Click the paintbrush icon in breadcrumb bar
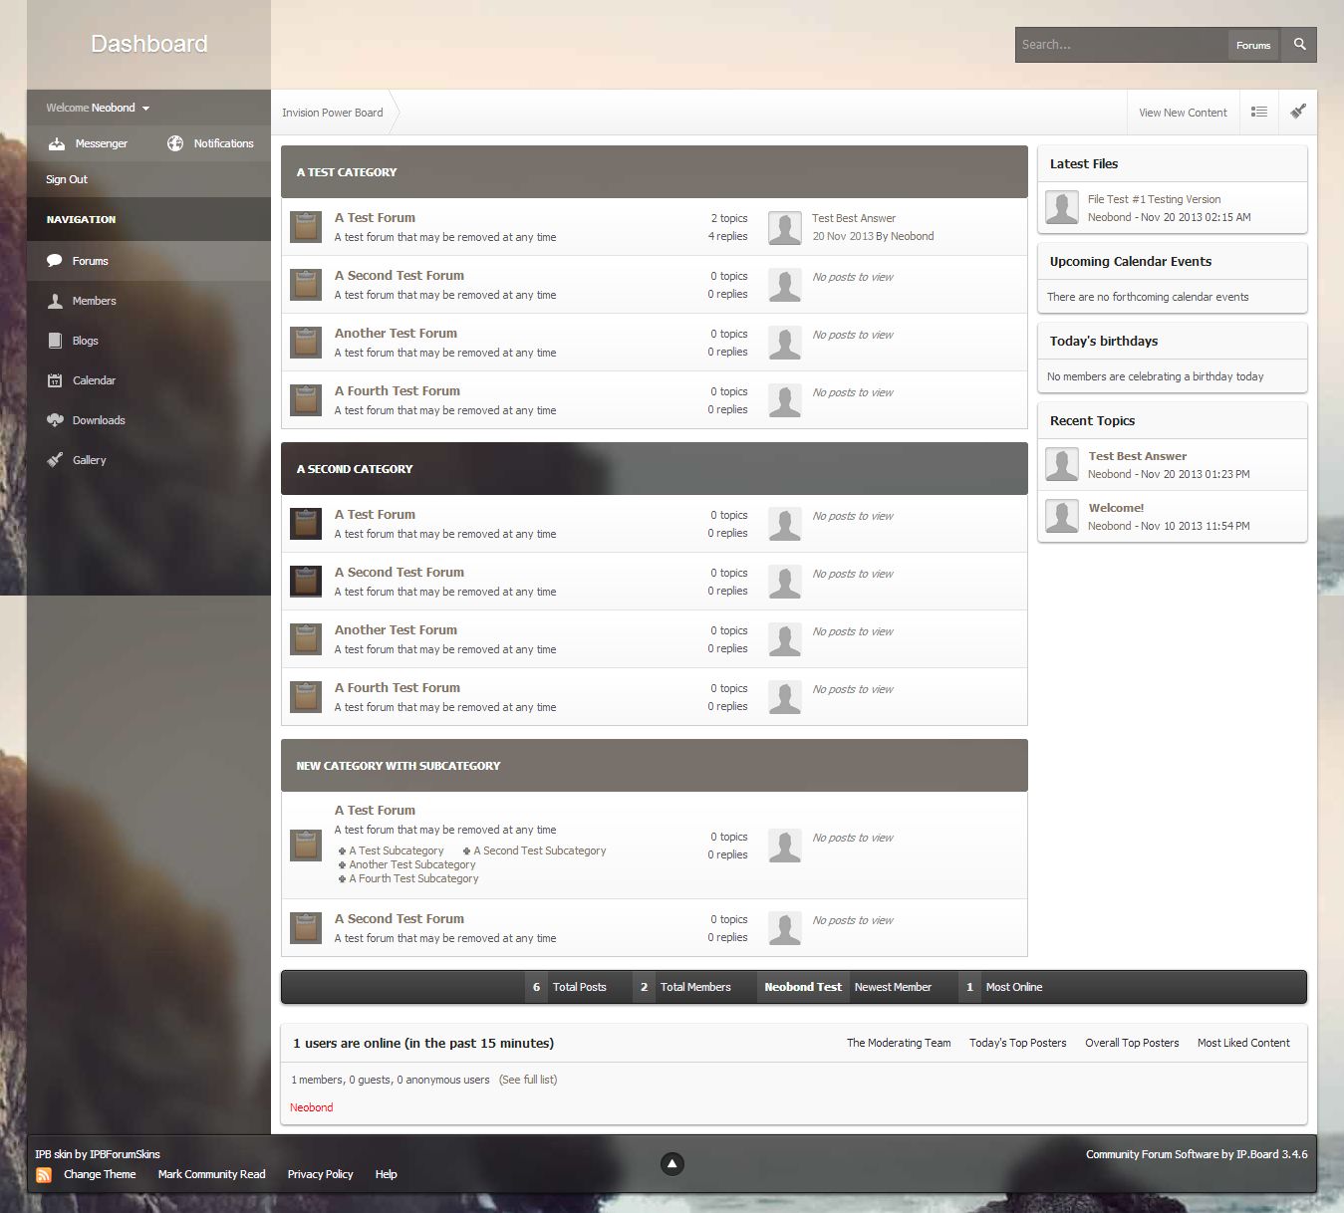Viewport: 1344px width, 1213px height. coord(1297,112)
